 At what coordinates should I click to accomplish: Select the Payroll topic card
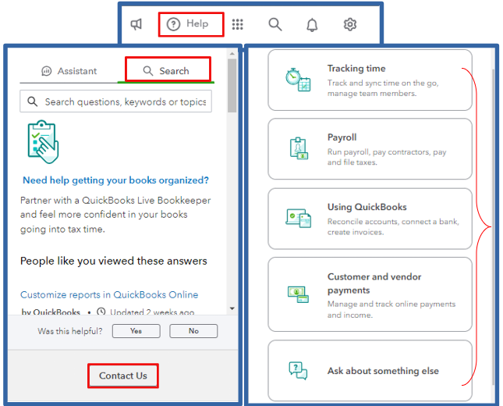pyautogui.click(x=370, y=149)
